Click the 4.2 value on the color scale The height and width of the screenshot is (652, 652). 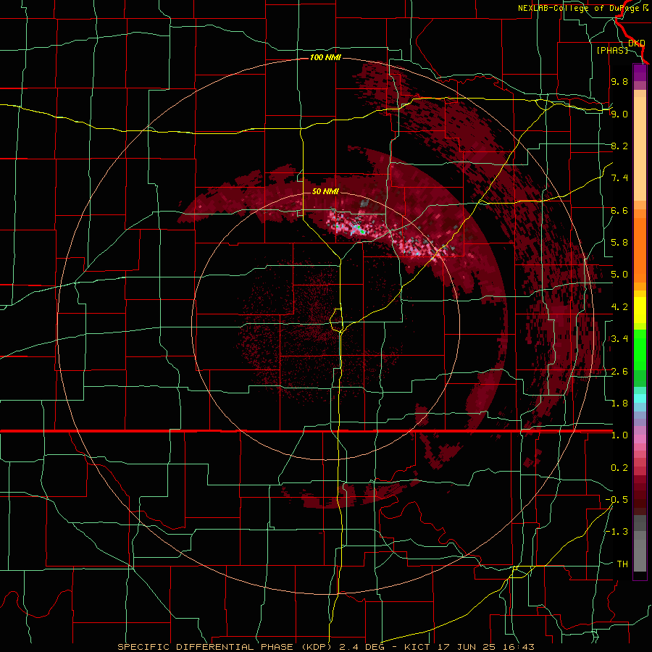619,307
